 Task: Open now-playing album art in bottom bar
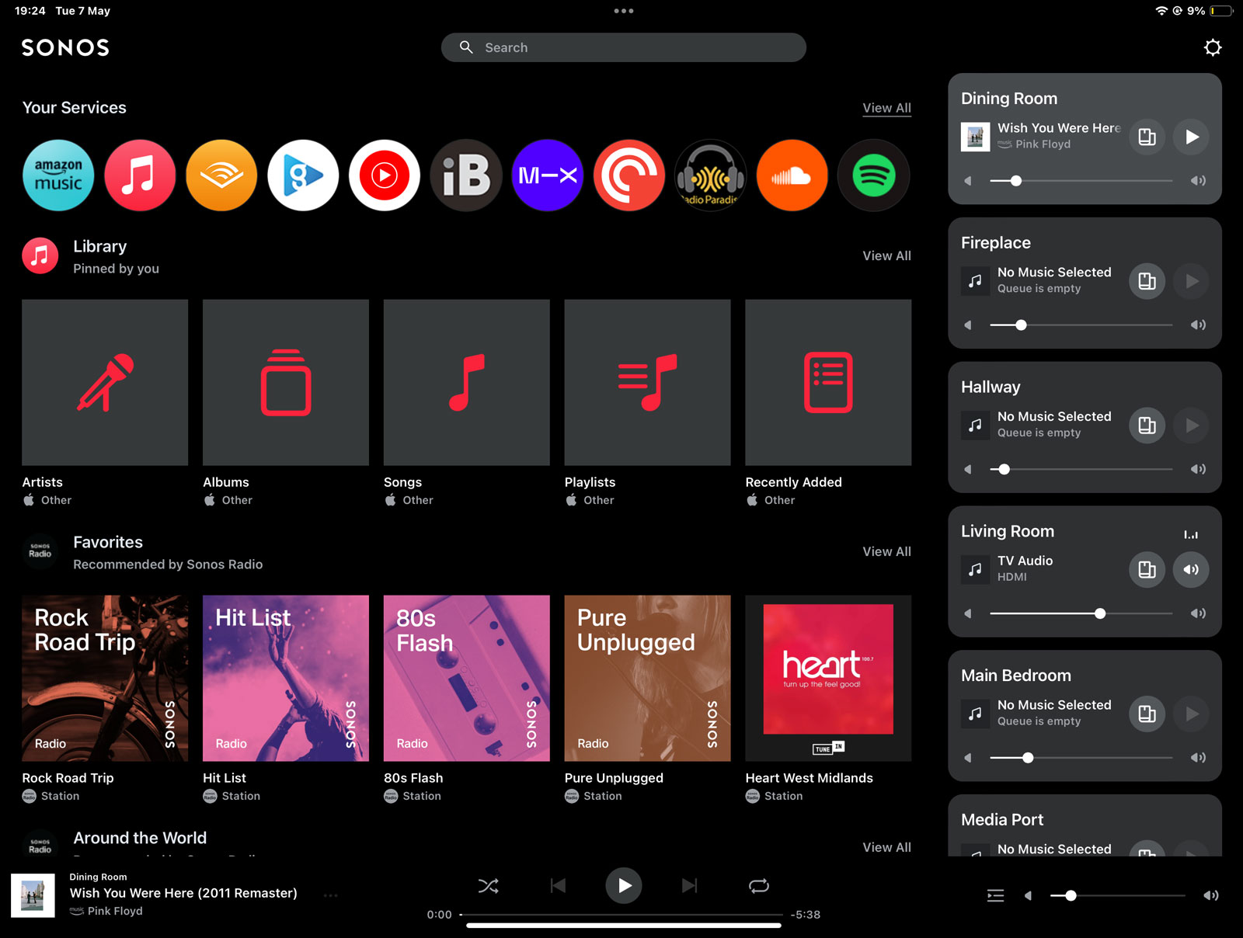click(33, 895)
